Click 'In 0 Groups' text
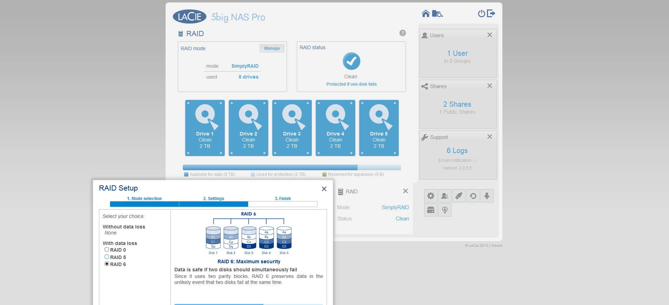 point(457,61)
